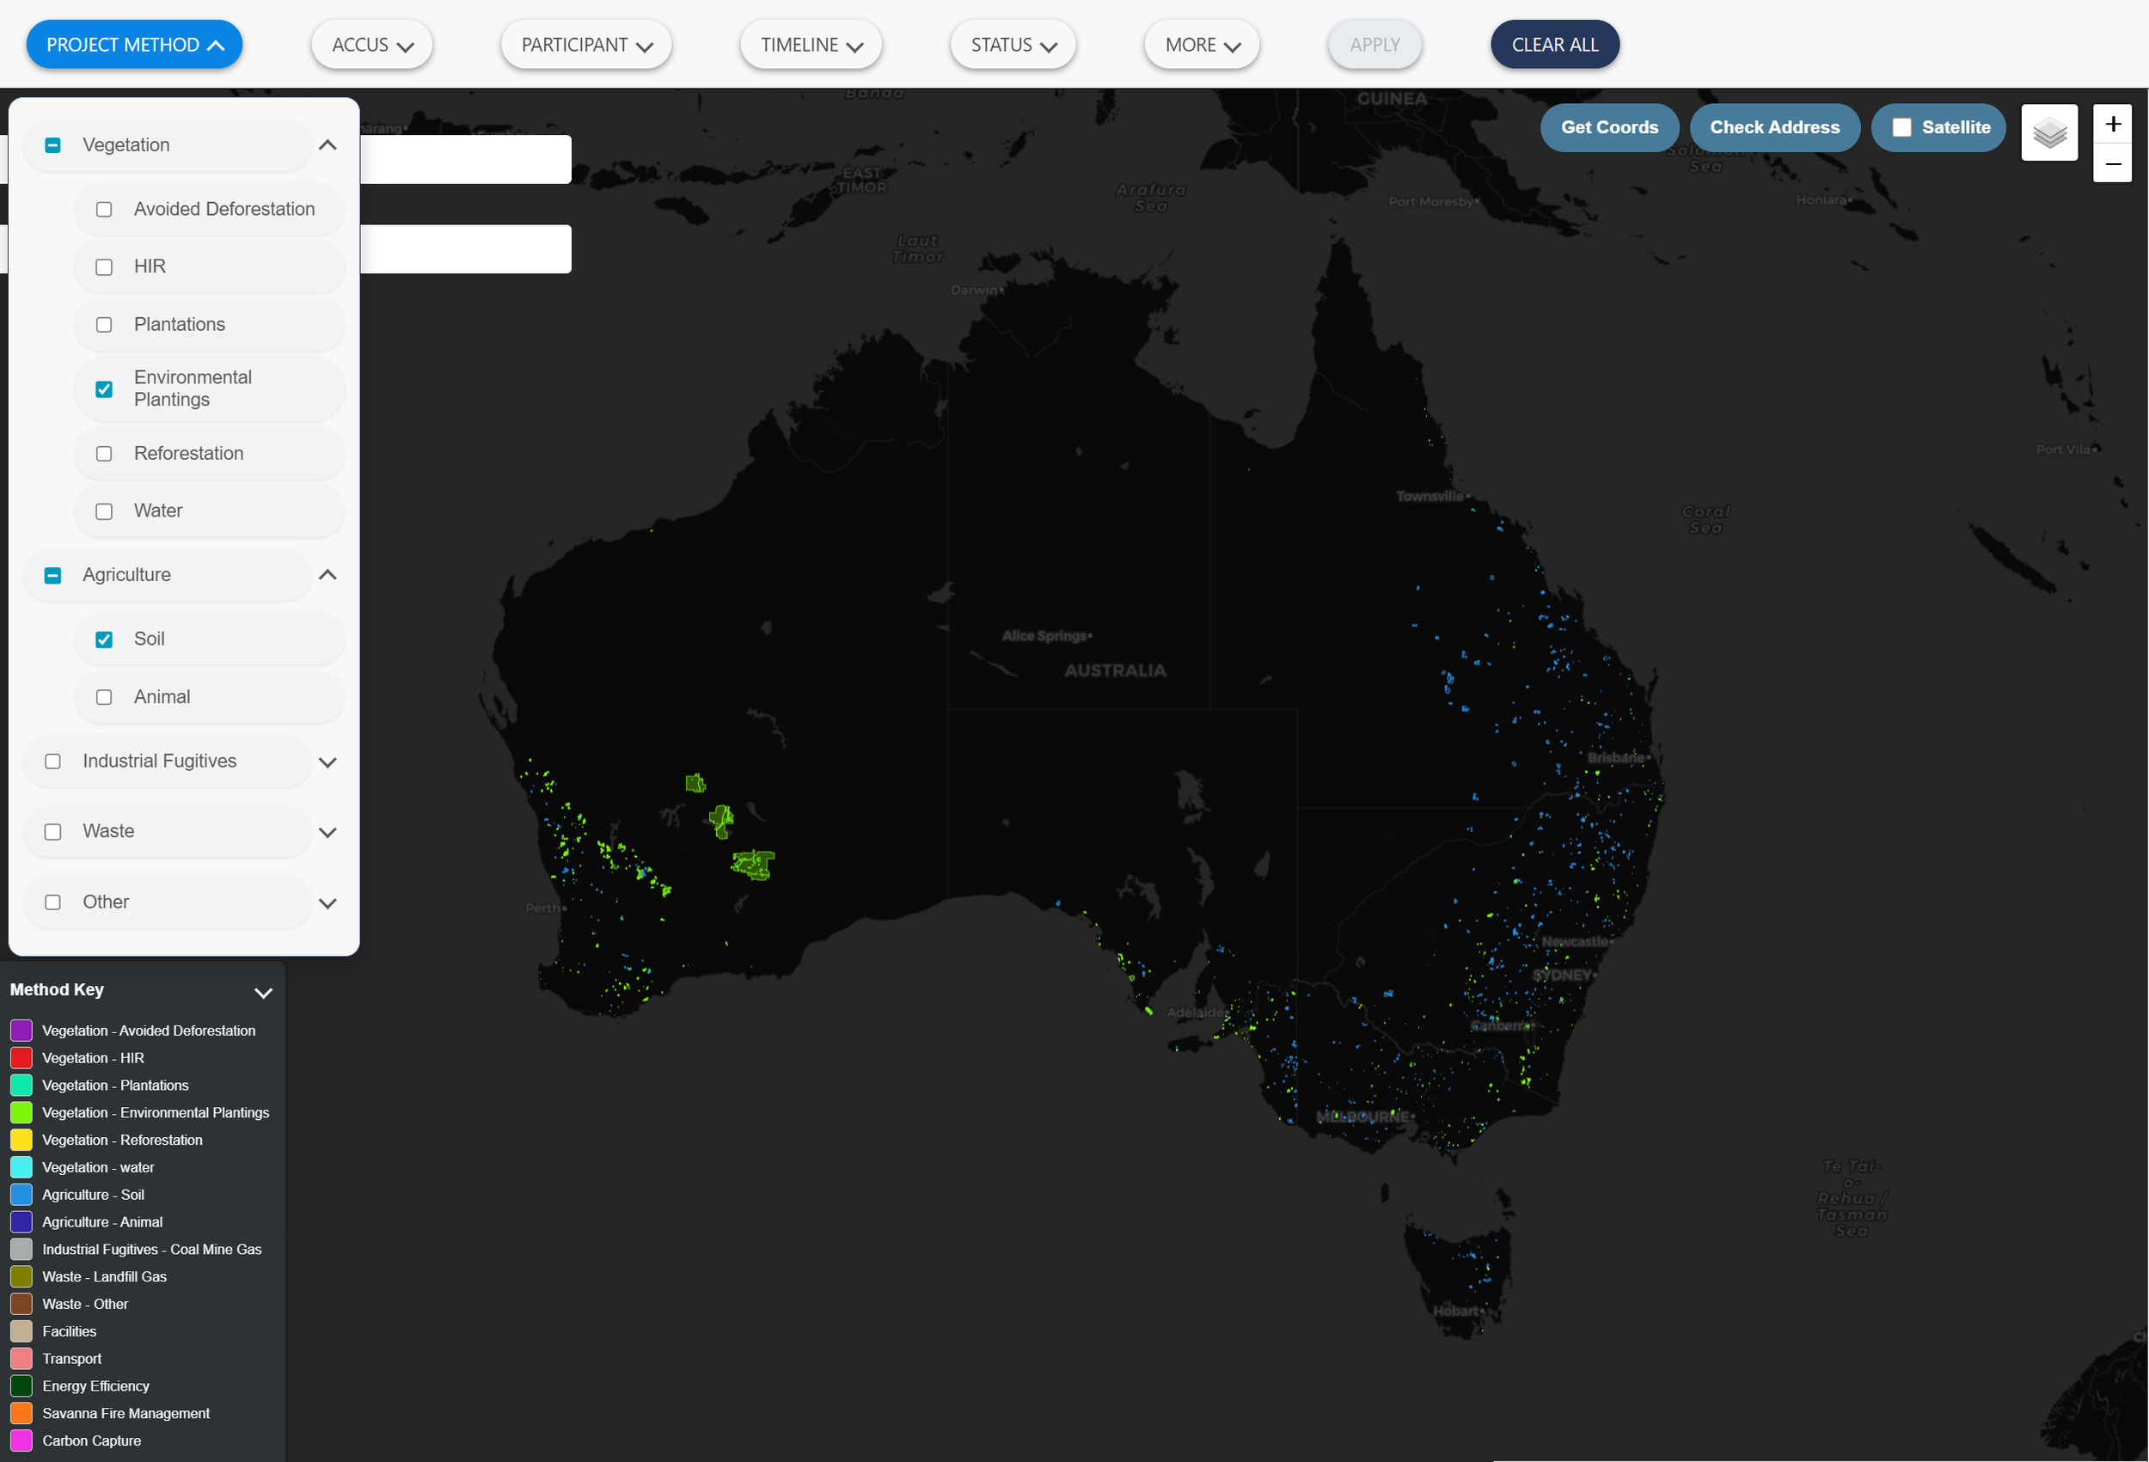Screen dimensions: 2149x1462
Task: Open the MORE filter menu
Action: [x=1201, y=45]
